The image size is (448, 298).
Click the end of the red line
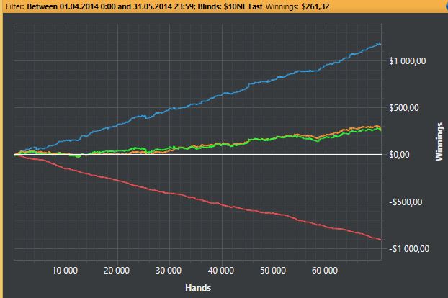(380, 240)
